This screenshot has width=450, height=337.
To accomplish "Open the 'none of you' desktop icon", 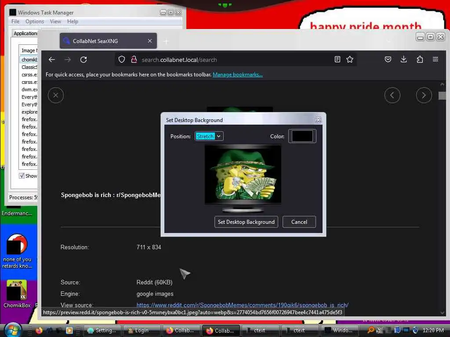I will pos(17,251).
